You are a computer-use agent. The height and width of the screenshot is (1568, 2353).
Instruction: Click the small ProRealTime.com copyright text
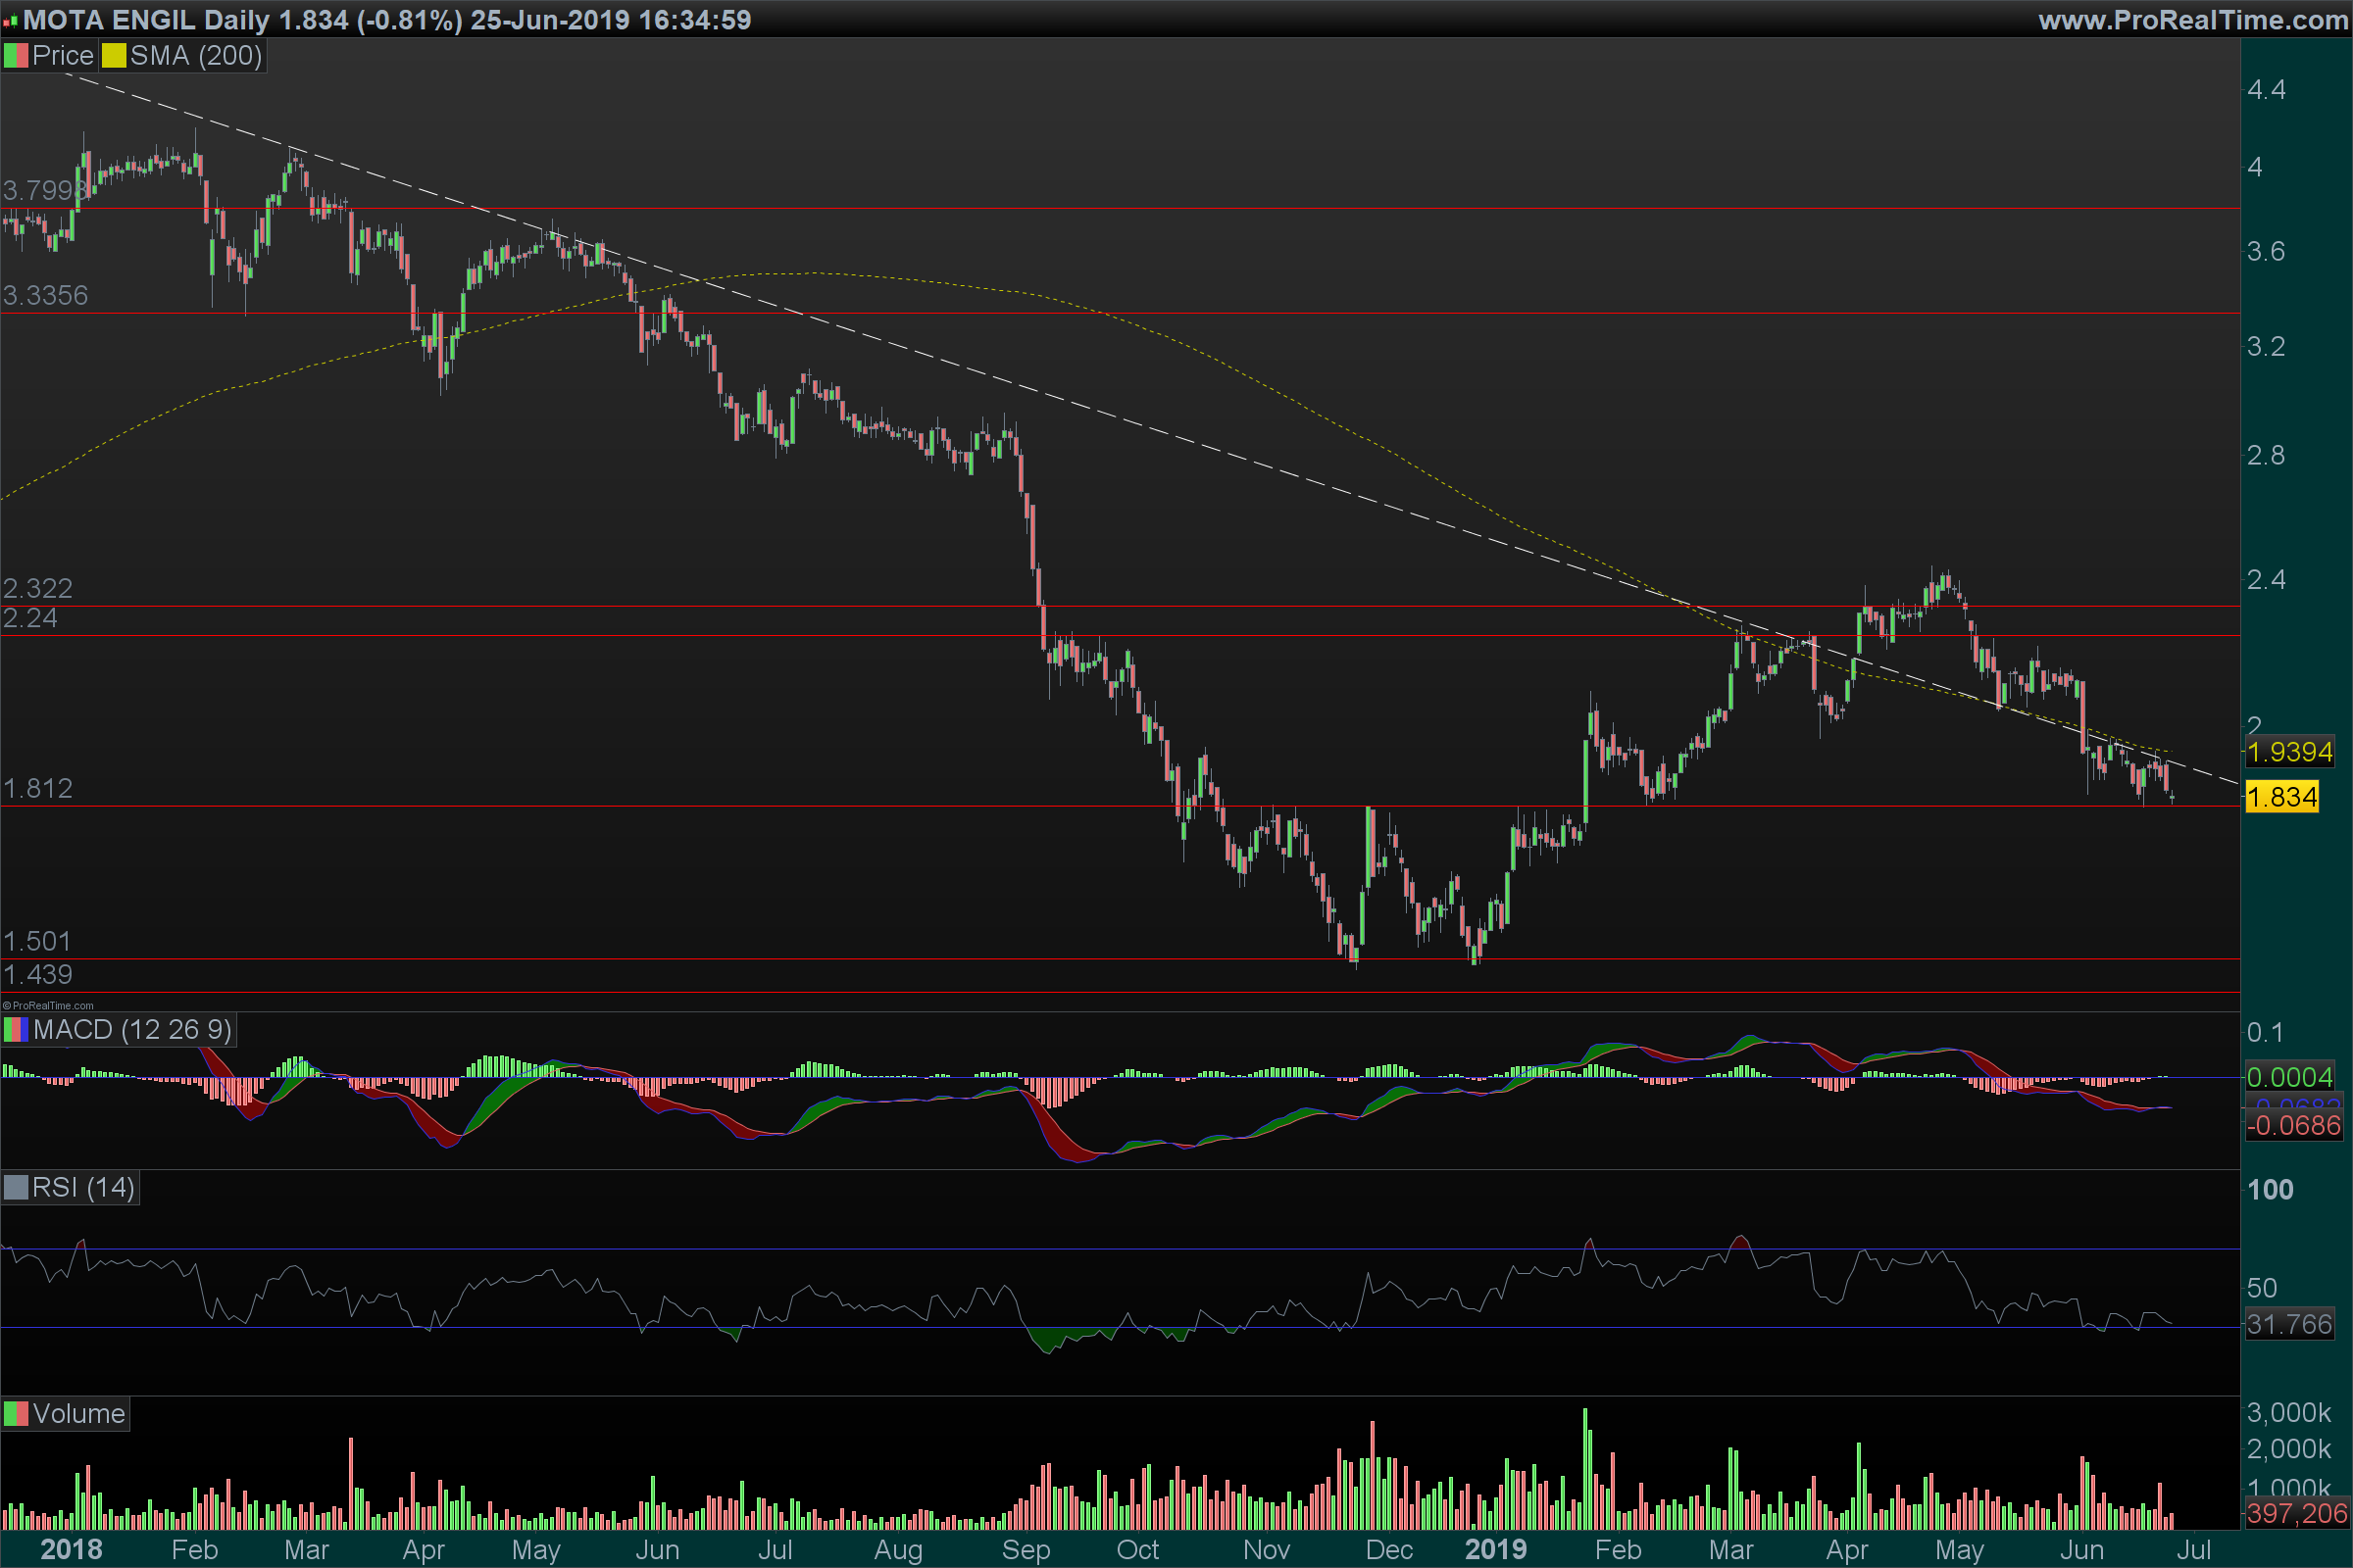click(48, 1006)
